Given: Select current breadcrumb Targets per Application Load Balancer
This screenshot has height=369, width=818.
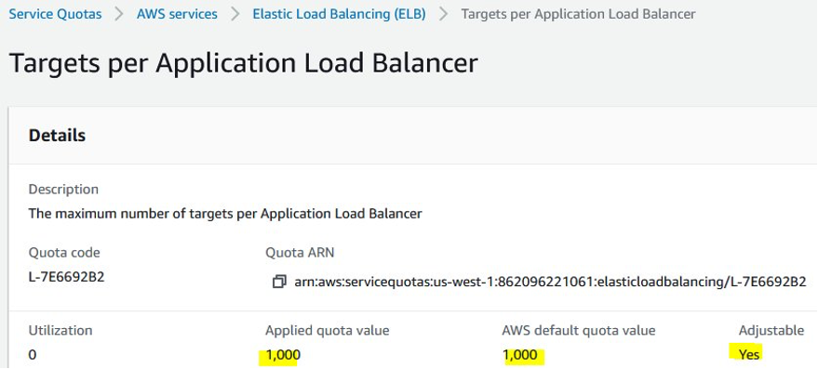Looking at the screenshot, I should [579, 14].
